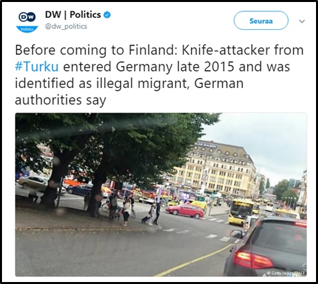Open the attached street photo
The height and width of the screenshot is (284, 318).
click(x=161, y=195)
